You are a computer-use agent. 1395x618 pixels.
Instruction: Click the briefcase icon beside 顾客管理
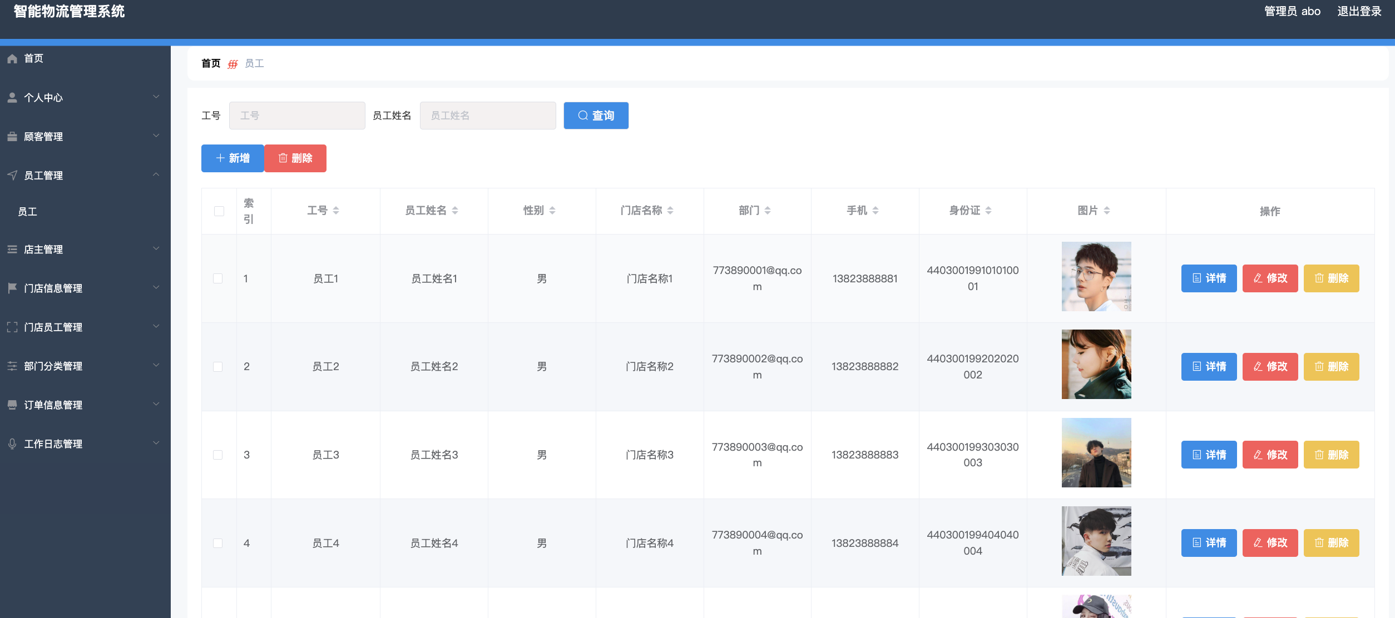pyautogui.click(x=12, y=136)
